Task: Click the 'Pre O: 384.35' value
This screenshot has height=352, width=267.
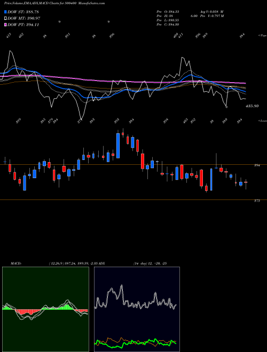Action: tap(168, 11)
